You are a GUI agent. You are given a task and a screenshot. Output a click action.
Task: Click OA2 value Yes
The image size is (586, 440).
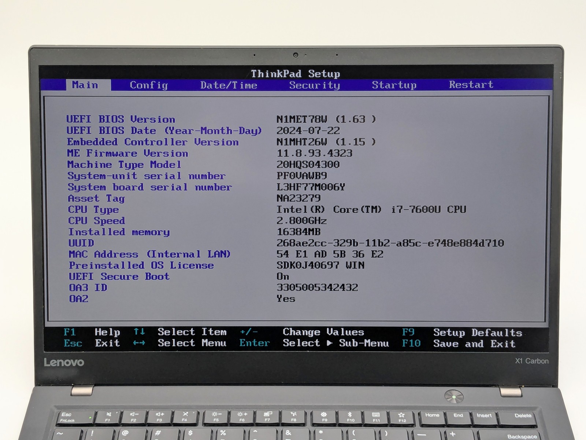286,299
